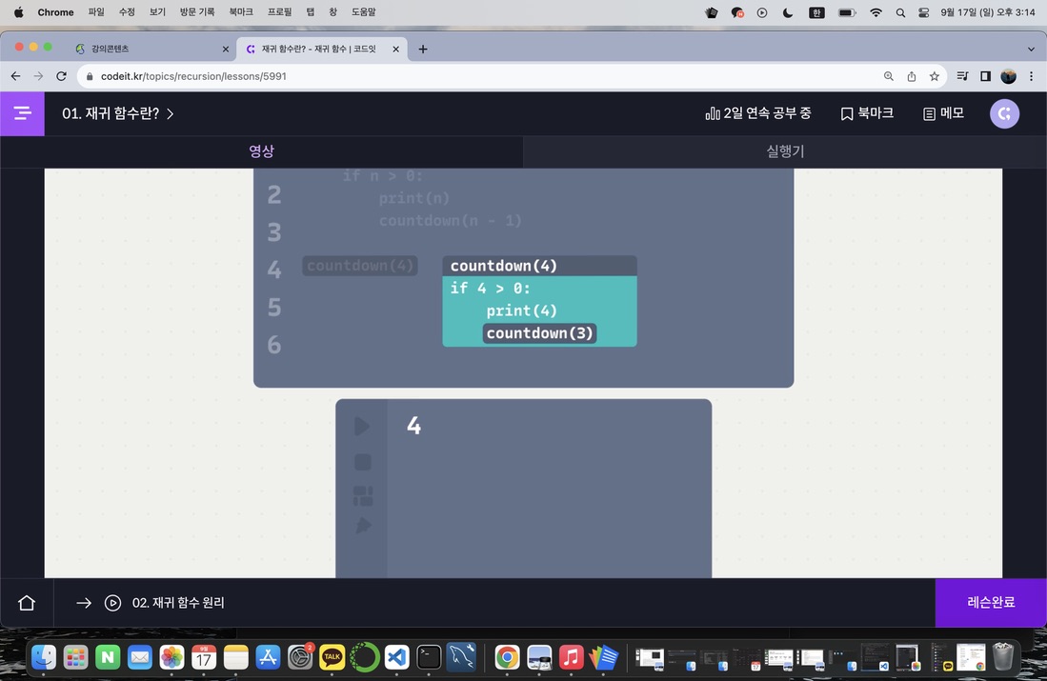
Task: Switch to the 강의콘텐츠 browser tab
Action: pyautogui.click(x=151, y=49)
